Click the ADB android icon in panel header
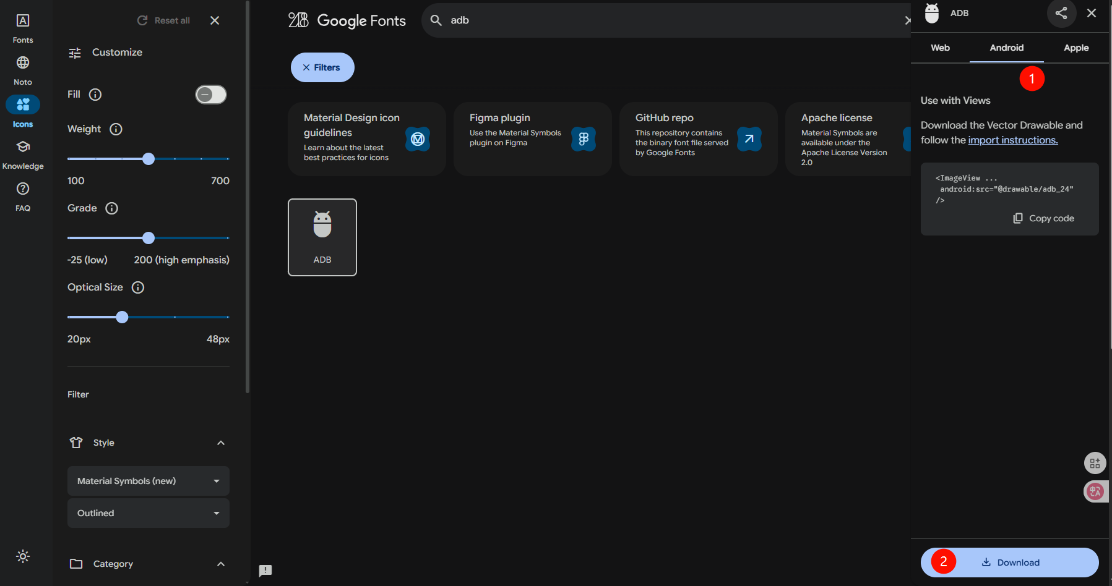Screen dimensions: 1112x586 click(x=932, y=13)
